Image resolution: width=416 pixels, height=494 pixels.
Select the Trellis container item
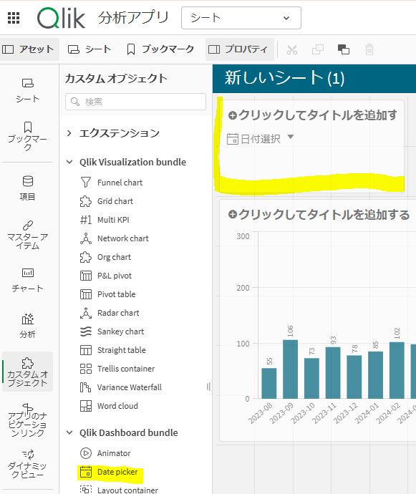coord(117,369)
